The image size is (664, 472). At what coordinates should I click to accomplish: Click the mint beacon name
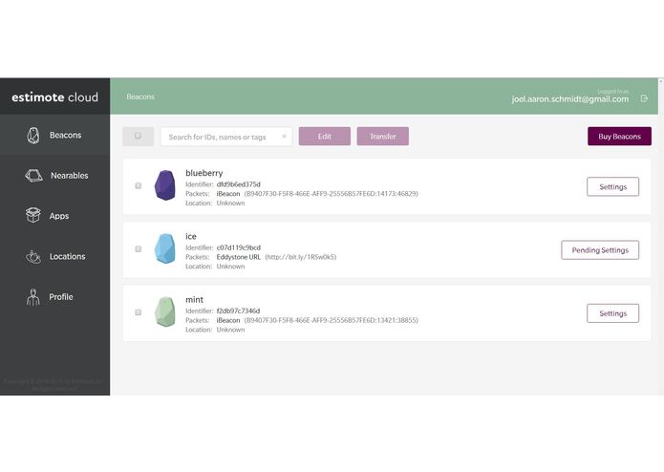tap(194, 300)
